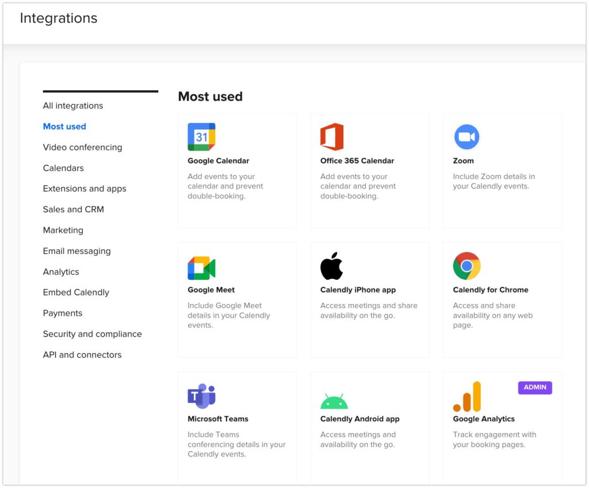Image resolution: width=589 pixels, height=488 pixels.
Task: Open Google Meet title link
Action: click(x=211, y=290)
